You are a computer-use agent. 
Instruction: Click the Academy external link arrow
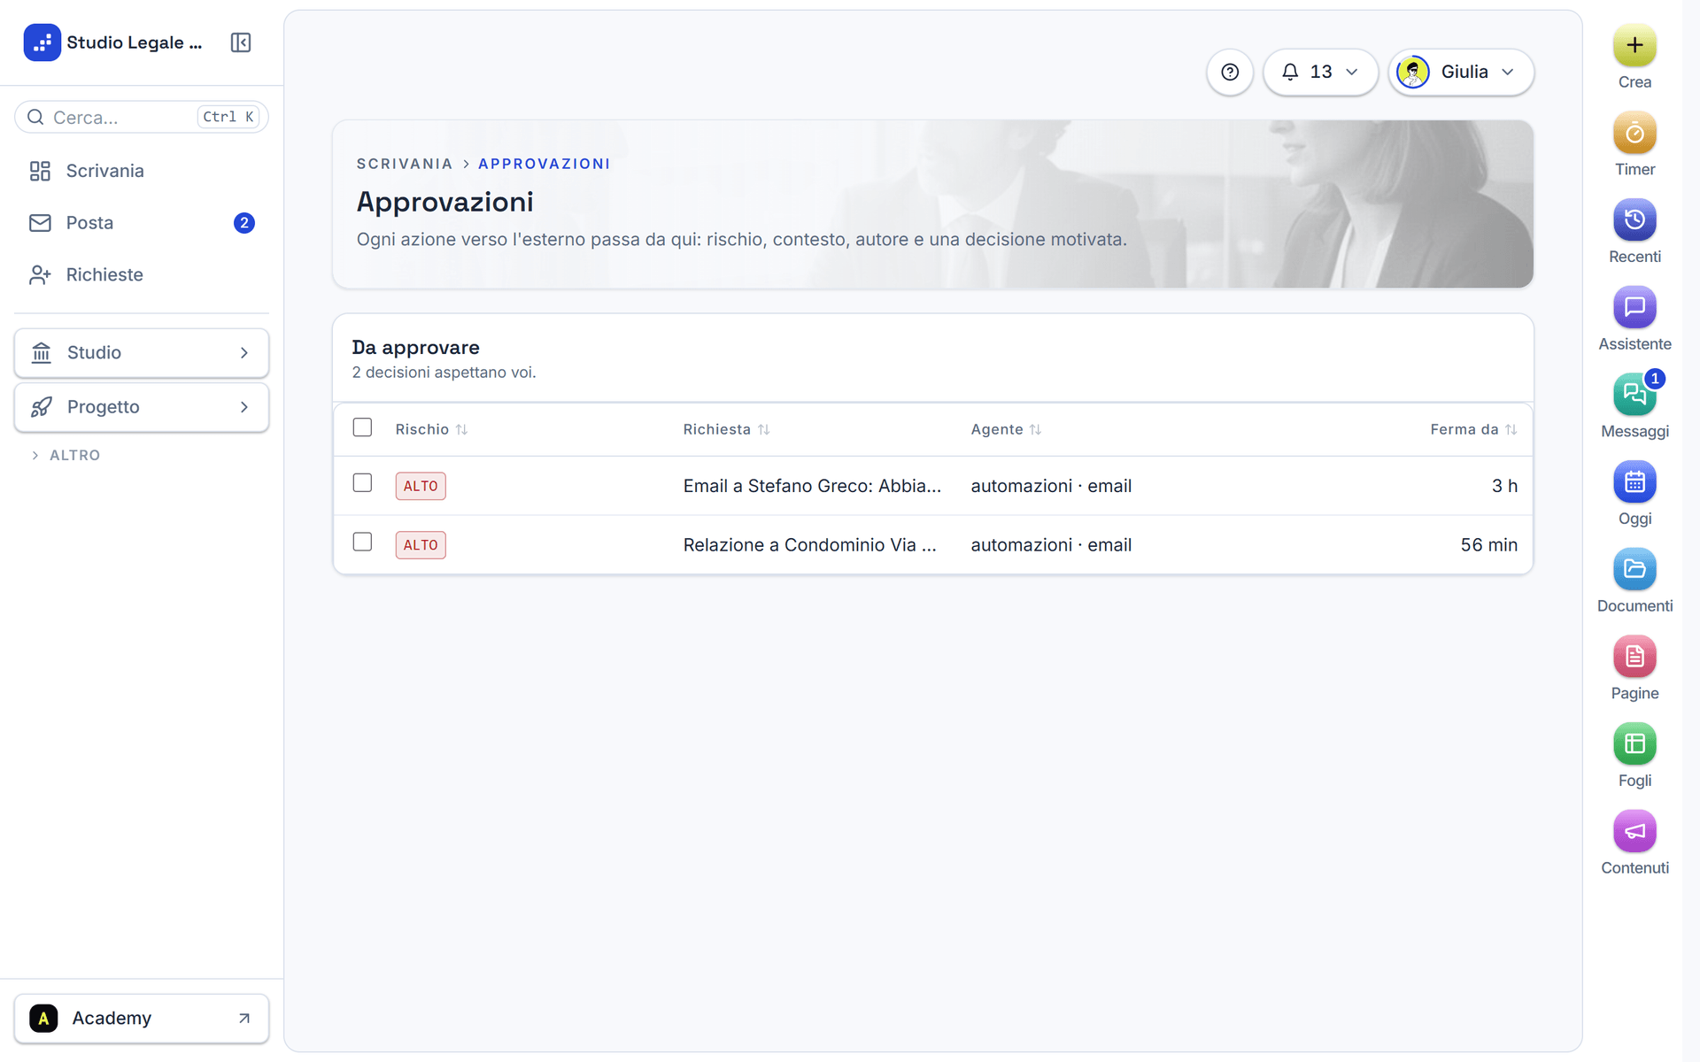coord(244,1019)
